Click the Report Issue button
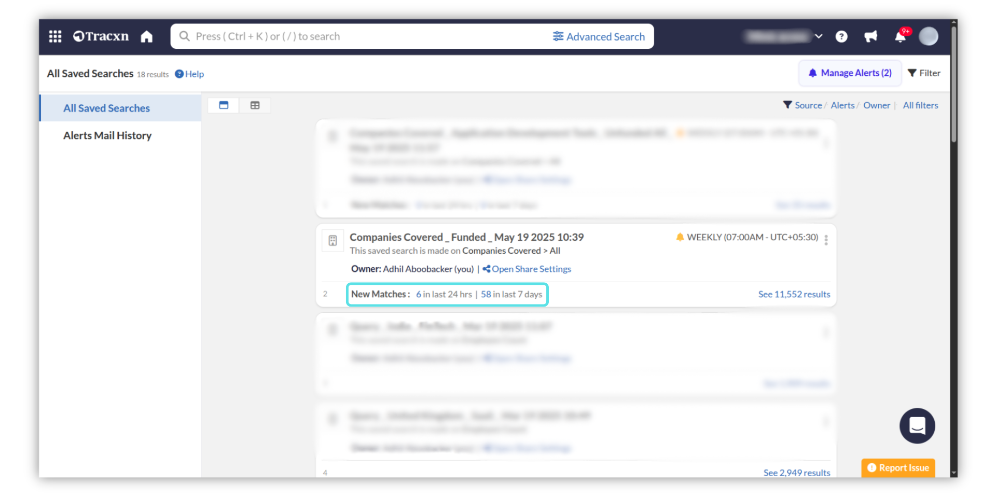996x498 pixels. (898, 467)
